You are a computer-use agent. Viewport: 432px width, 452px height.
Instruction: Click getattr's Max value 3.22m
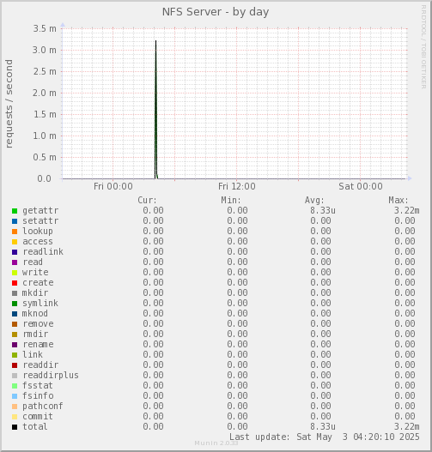point(407,211)
